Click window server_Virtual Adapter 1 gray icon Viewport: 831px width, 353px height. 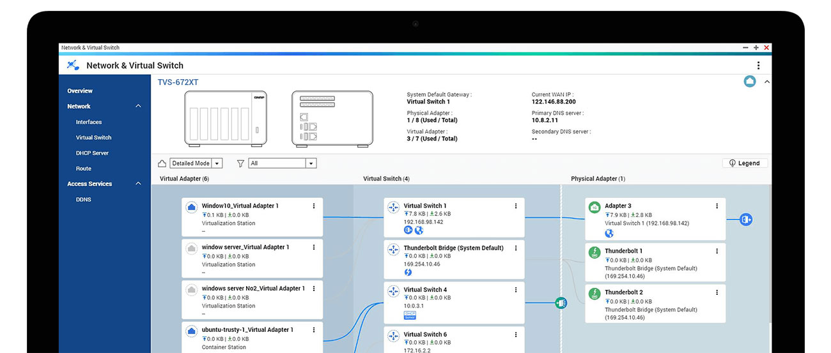[191, 249]
